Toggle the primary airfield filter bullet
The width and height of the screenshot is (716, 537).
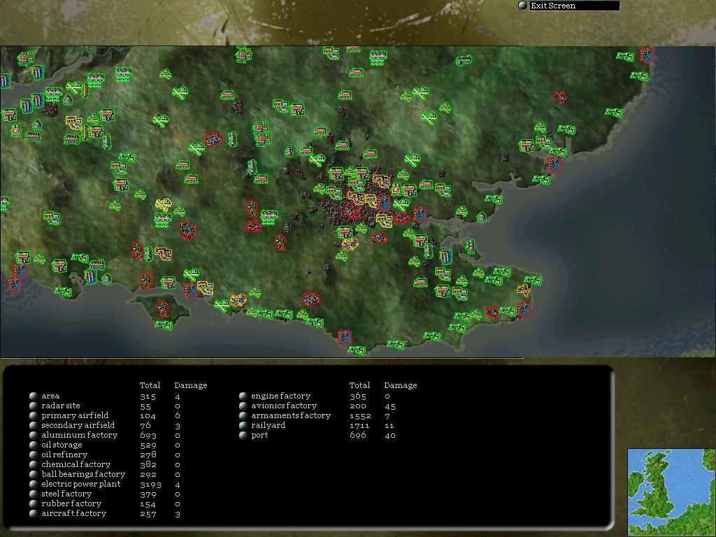pos(34,415)
